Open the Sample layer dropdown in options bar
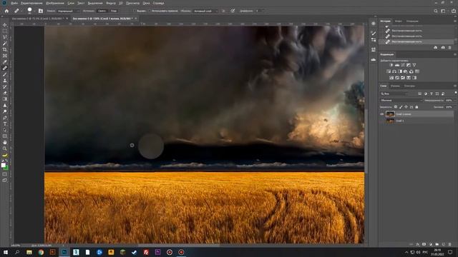The height and width of the screenshot is (257, 458). [x=205, y=11]
